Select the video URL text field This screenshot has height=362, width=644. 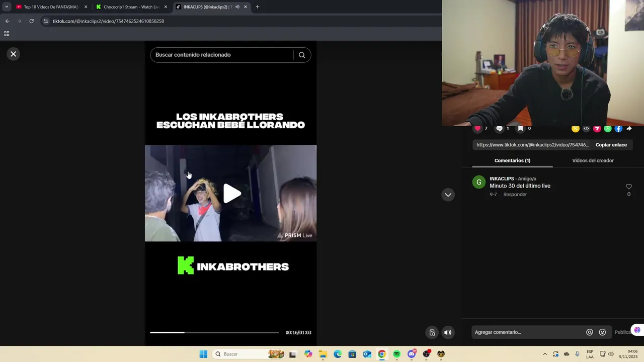tap(532, 145)
